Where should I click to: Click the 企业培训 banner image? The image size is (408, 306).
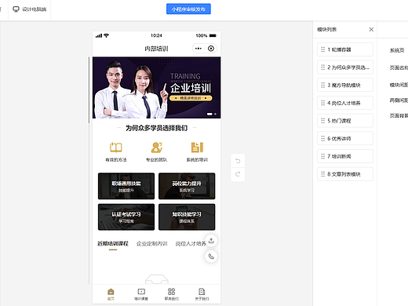point(156,87)
